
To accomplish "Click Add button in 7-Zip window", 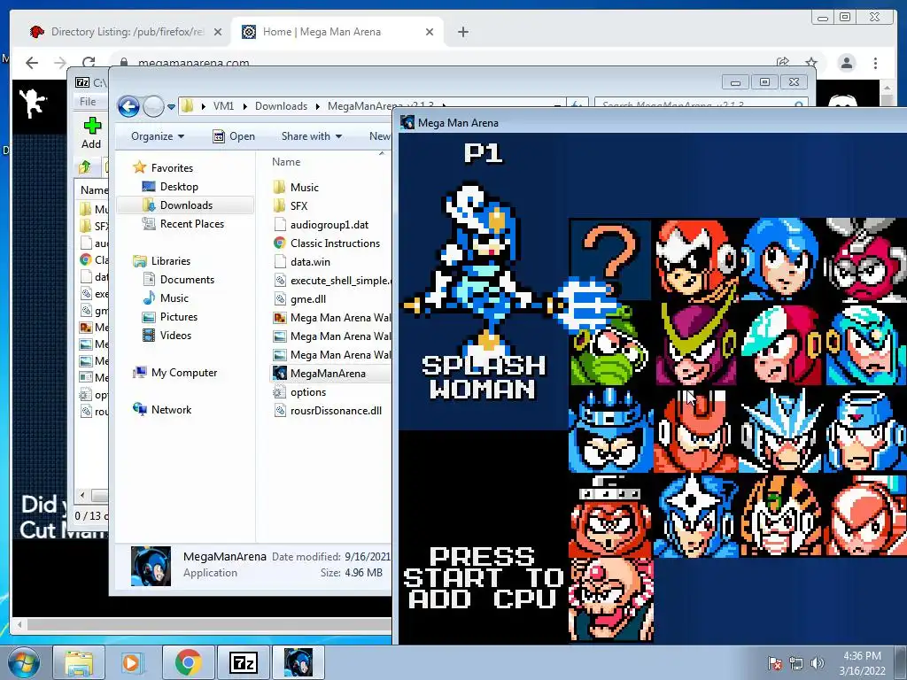I will [91, 133].
